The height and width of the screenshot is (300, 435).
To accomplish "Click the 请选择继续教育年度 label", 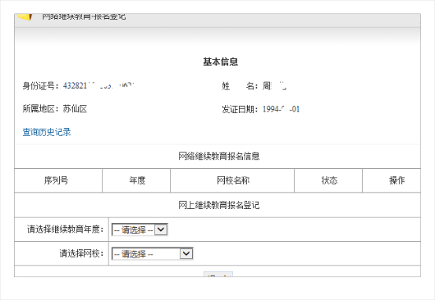I will tap(65, 229).
